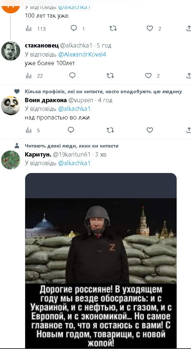
Task: Open @alkachka1 link under Каритун
Action: (x=74, y=163)
